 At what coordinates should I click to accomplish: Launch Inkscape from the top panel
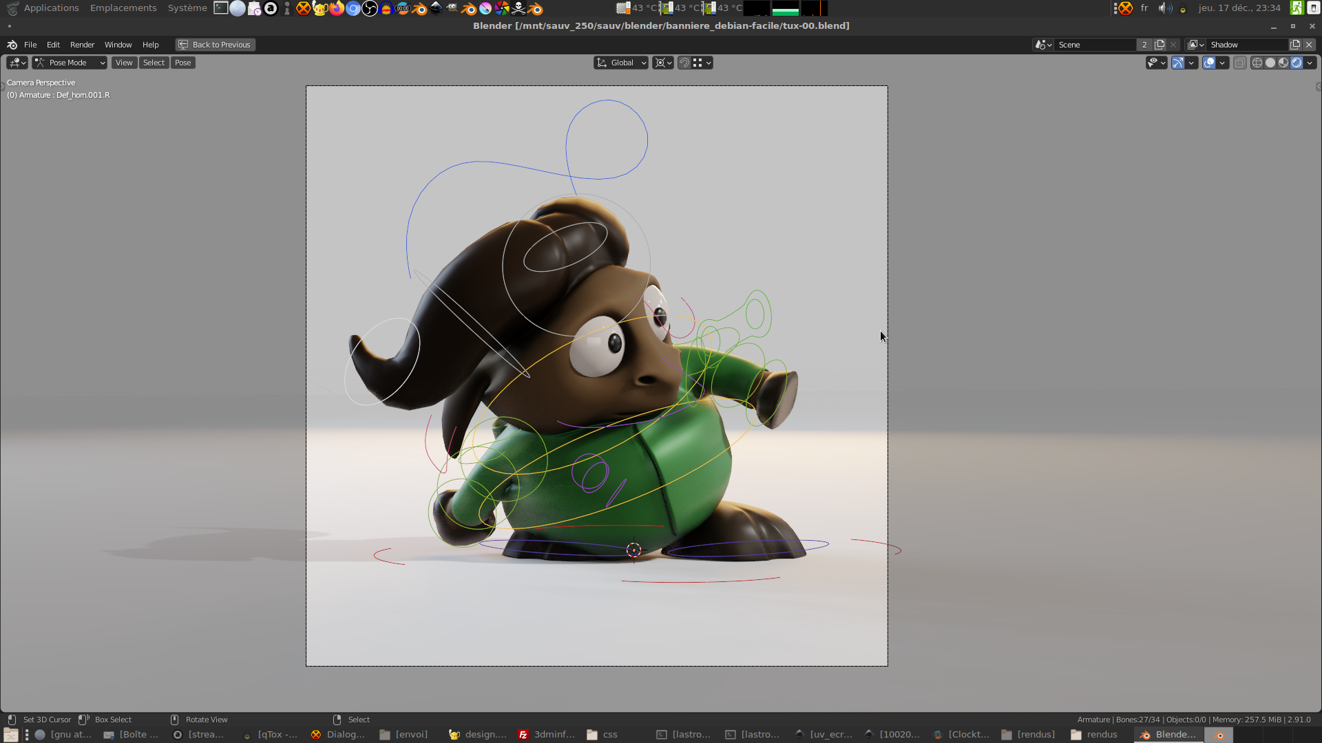(x=436, y=8)
